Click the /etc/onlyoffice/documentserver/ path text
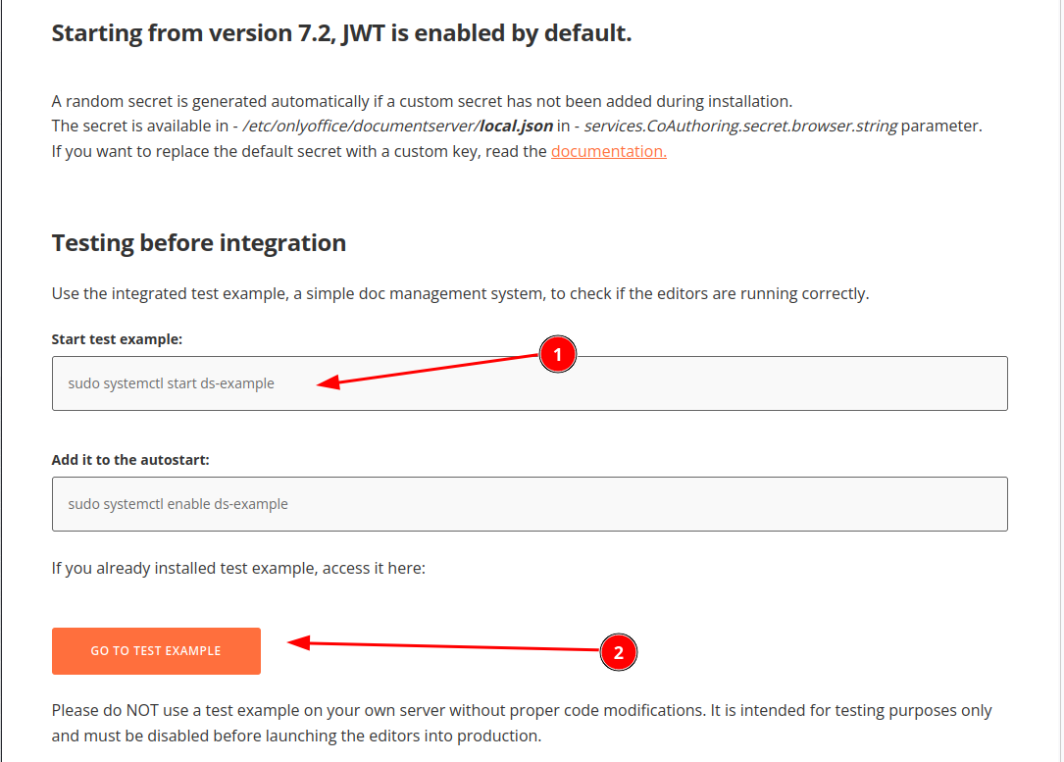This screenshot has height=762, width=1064. 360,127
